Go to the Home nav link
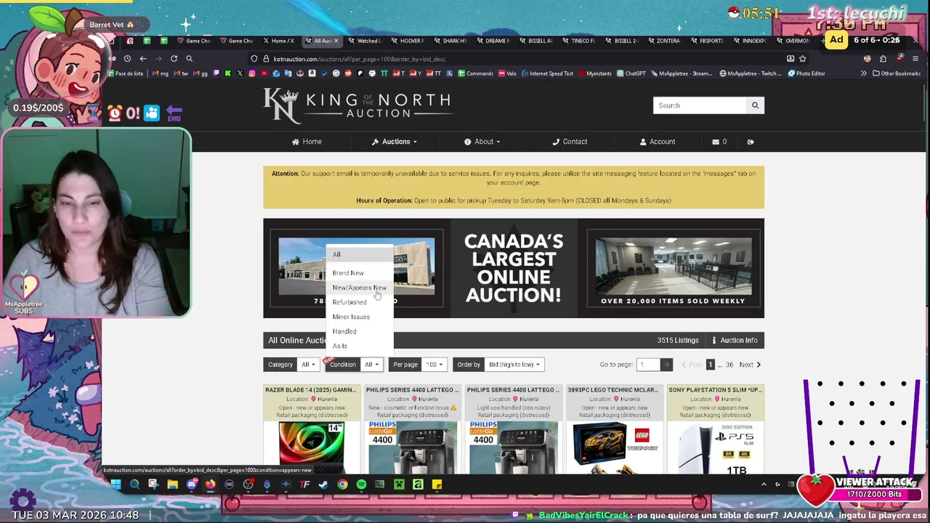This screenshot has height=523, width=930. point(307,142)
